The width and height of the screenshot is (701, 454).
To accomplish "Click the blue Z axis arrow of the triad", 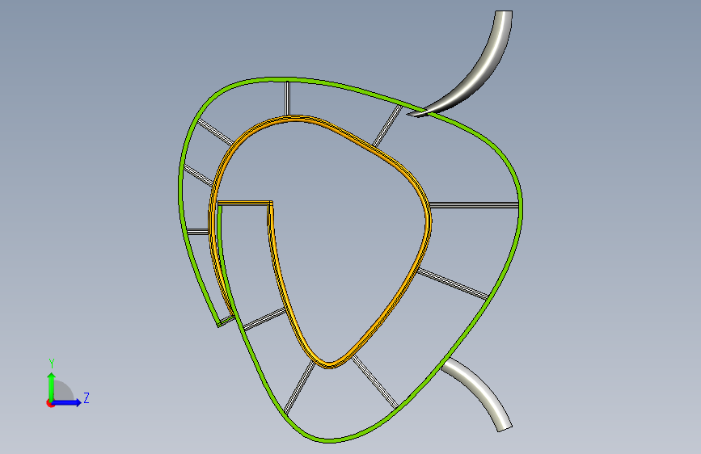I will (67, 402).
